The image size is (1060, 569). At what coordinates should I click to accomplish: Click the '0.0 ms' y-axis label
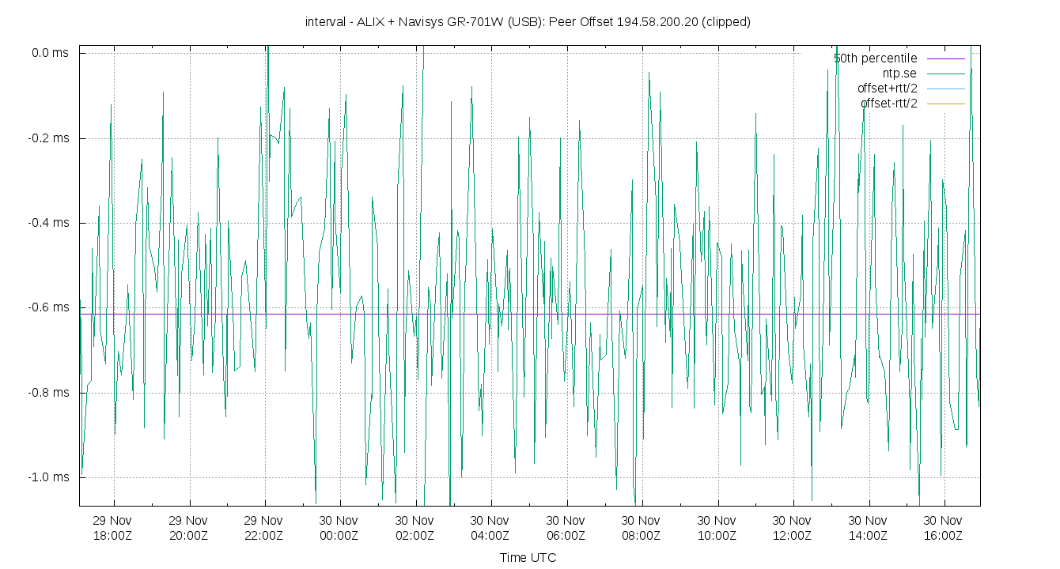coord(51,53)
